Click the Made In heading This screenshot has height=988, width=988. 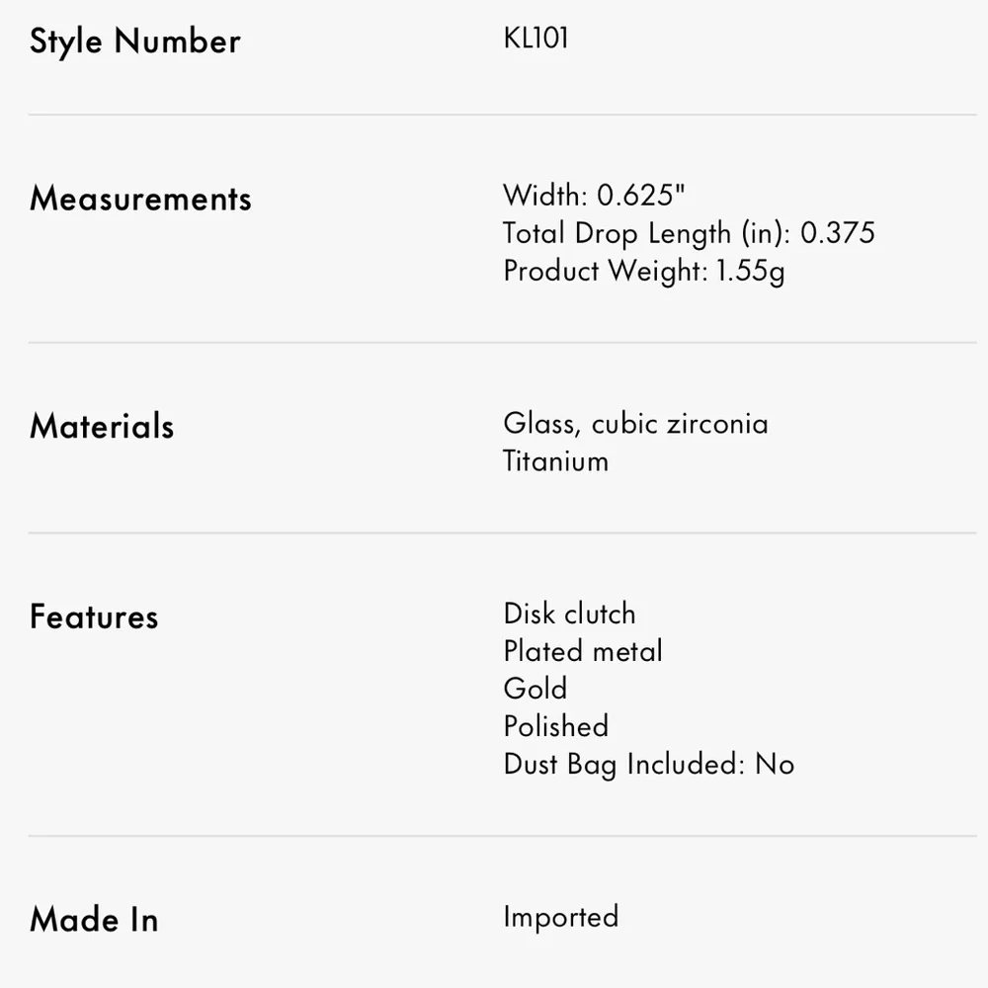pos(94,919)
